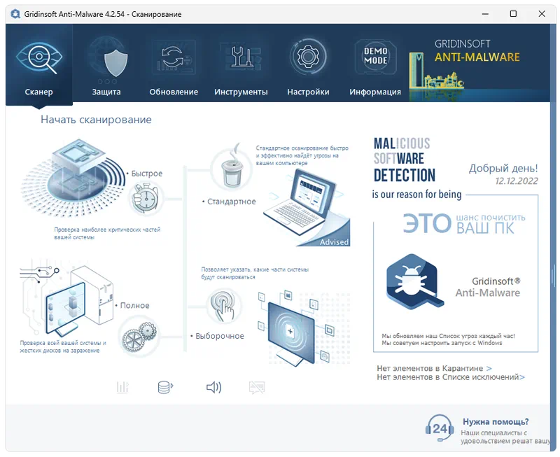Open the Нет элементов в Карантине link
This screenshot has width=560, height=457.
[x=434, y=368]
